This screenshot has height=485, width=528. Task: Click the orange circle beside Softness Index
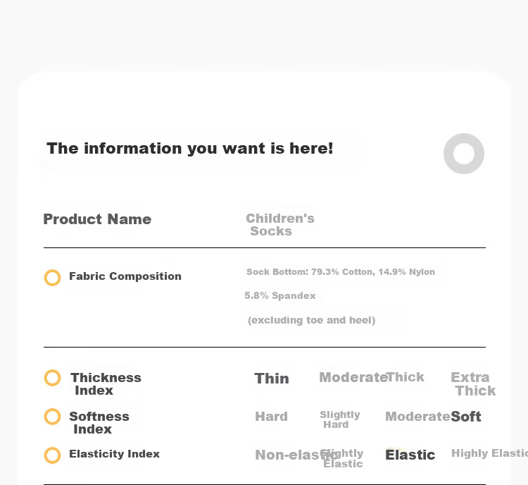click(53, 417)
